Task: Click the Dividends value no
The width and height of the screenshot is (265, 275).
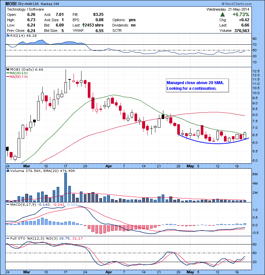Action: click(133, 25)
